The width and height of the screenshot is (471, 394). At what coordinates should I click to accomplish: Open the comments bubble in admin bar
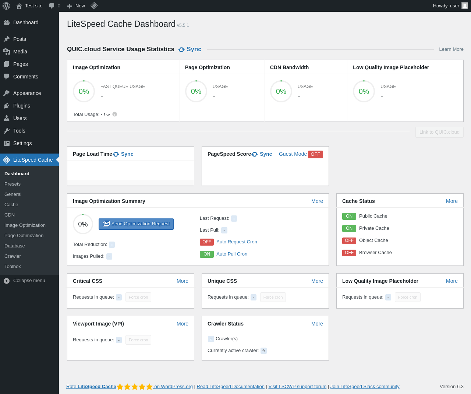pos(52,6)
